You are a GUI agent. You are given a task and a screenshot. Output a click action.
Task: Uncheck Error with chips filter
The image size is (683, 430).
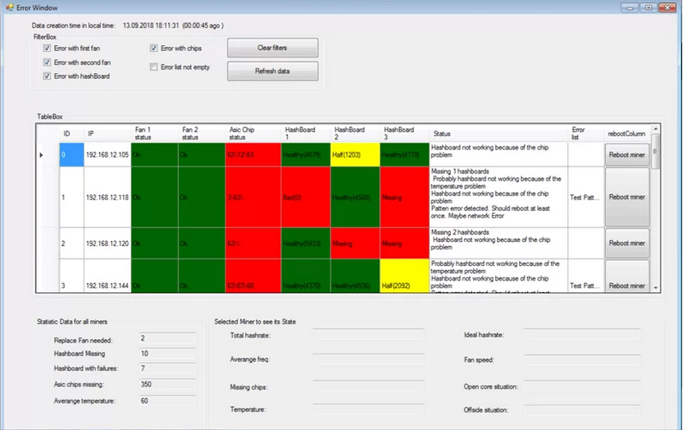[154, 48]
